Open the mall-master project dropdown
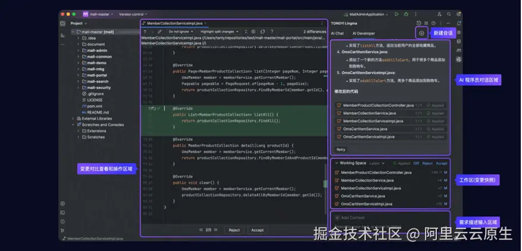 tap(99, 14)
